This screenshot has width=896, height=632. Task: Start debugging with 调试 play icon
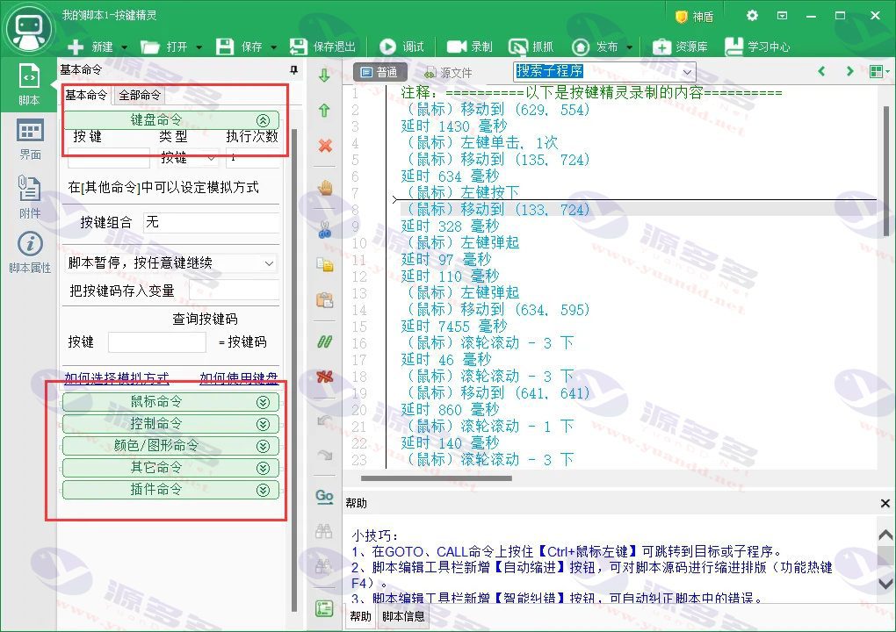pos(387,47)
